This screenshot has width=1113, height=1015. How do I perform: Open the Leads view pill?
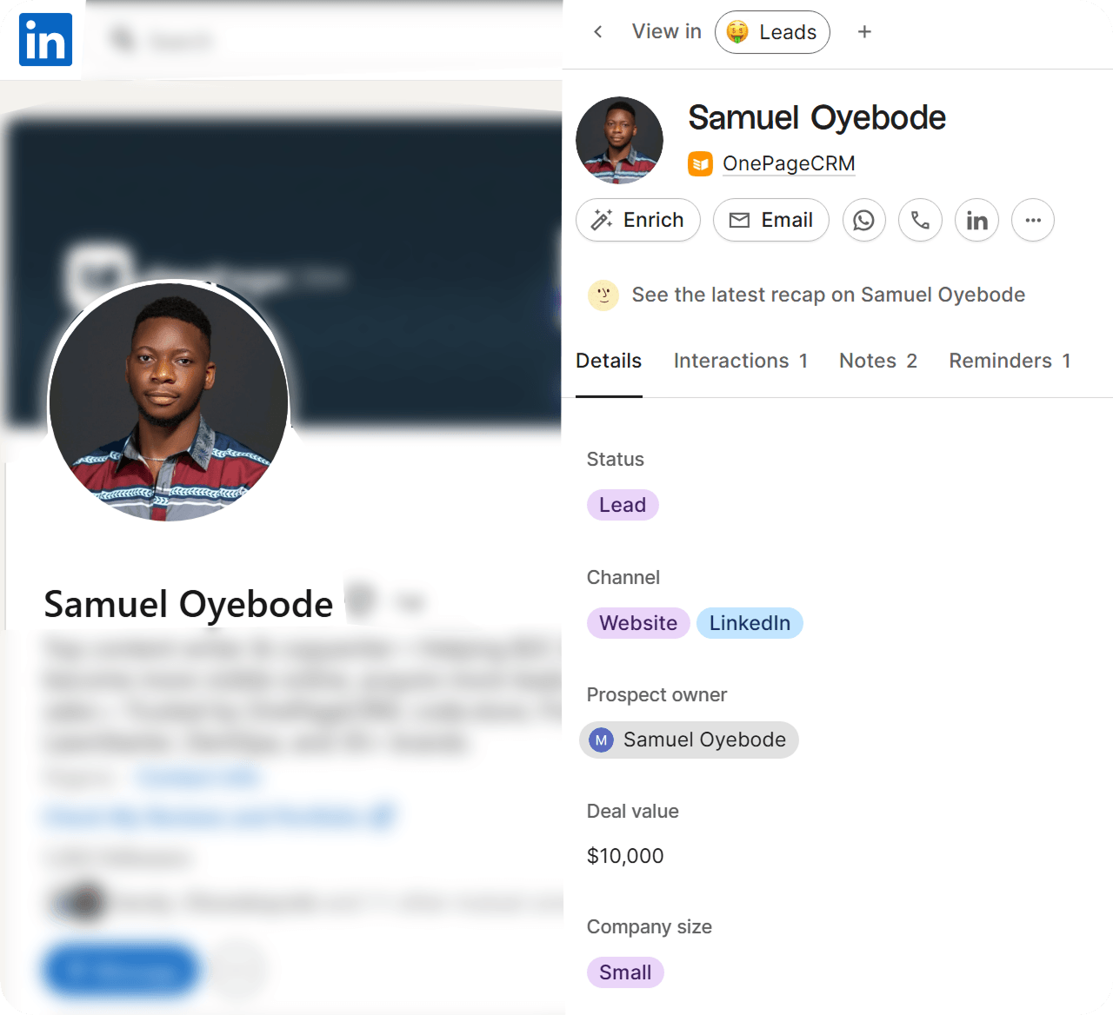click(x=772, y=32)
